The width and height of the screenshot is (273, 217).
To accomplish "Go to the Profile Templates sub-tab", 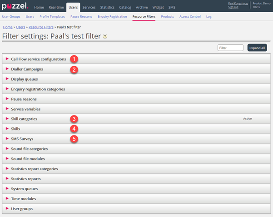I will click(52, 17).
